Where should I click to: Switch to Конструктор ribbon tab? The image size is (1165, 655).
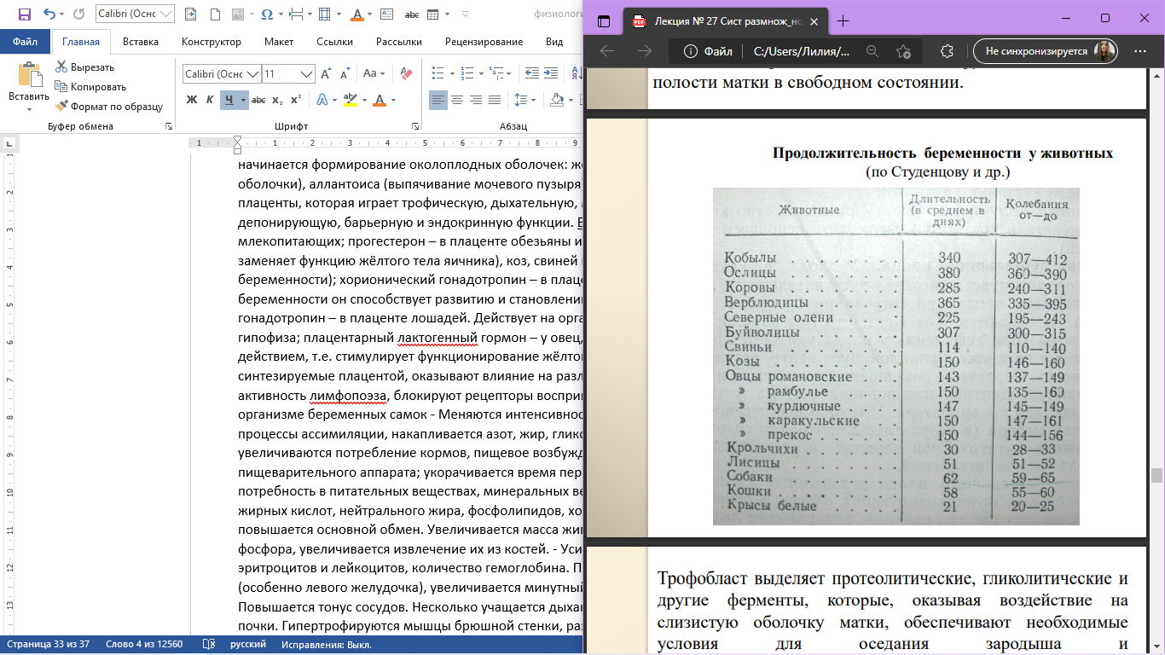coord(212,42)
